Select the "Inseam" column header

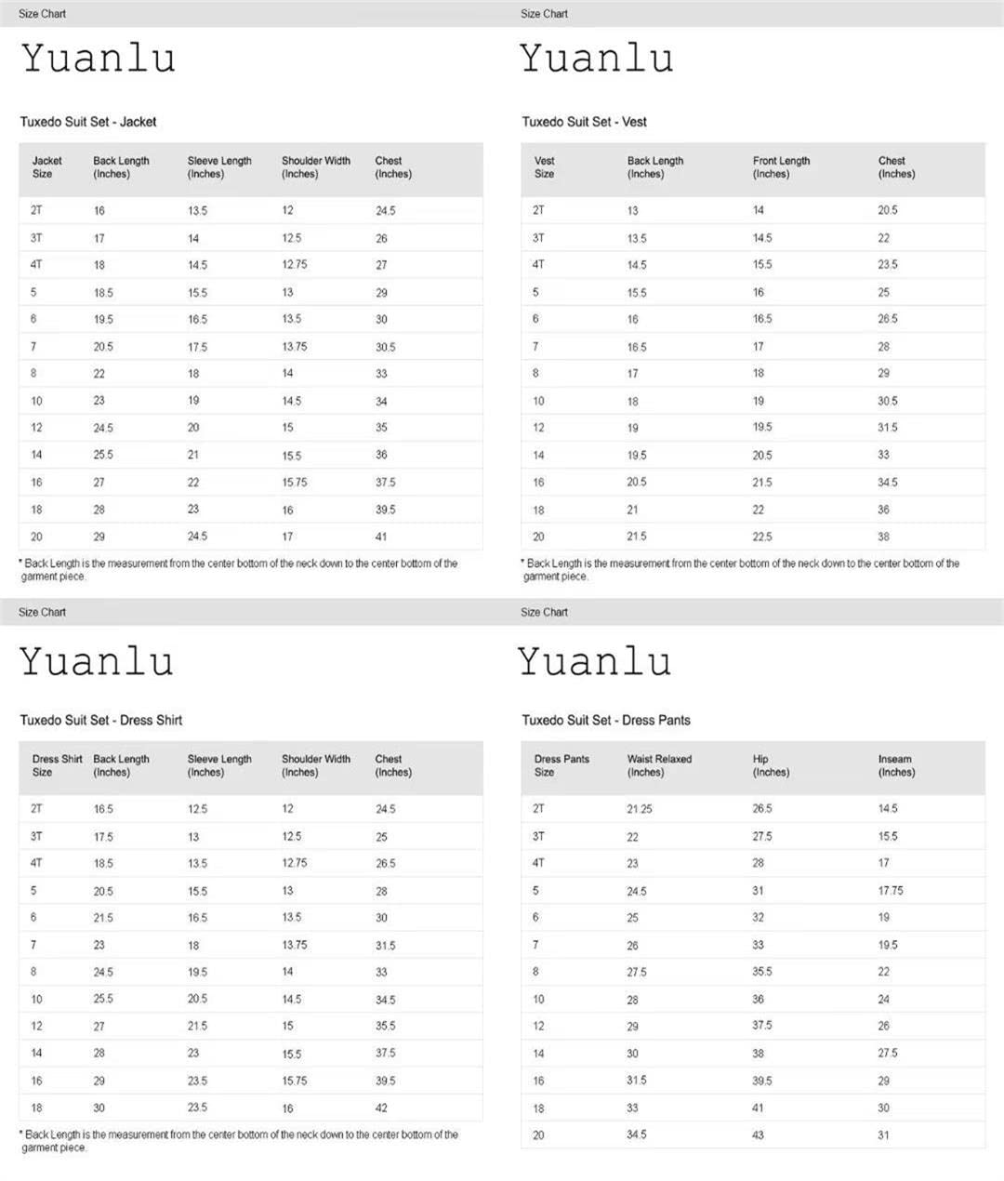coord(895,765)
